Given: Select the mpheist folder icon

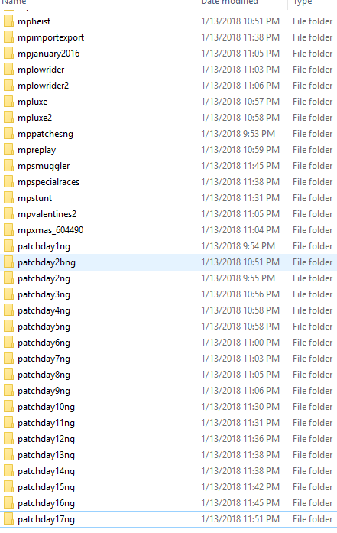Looking at the screenshot, I should tap(8, 21).
